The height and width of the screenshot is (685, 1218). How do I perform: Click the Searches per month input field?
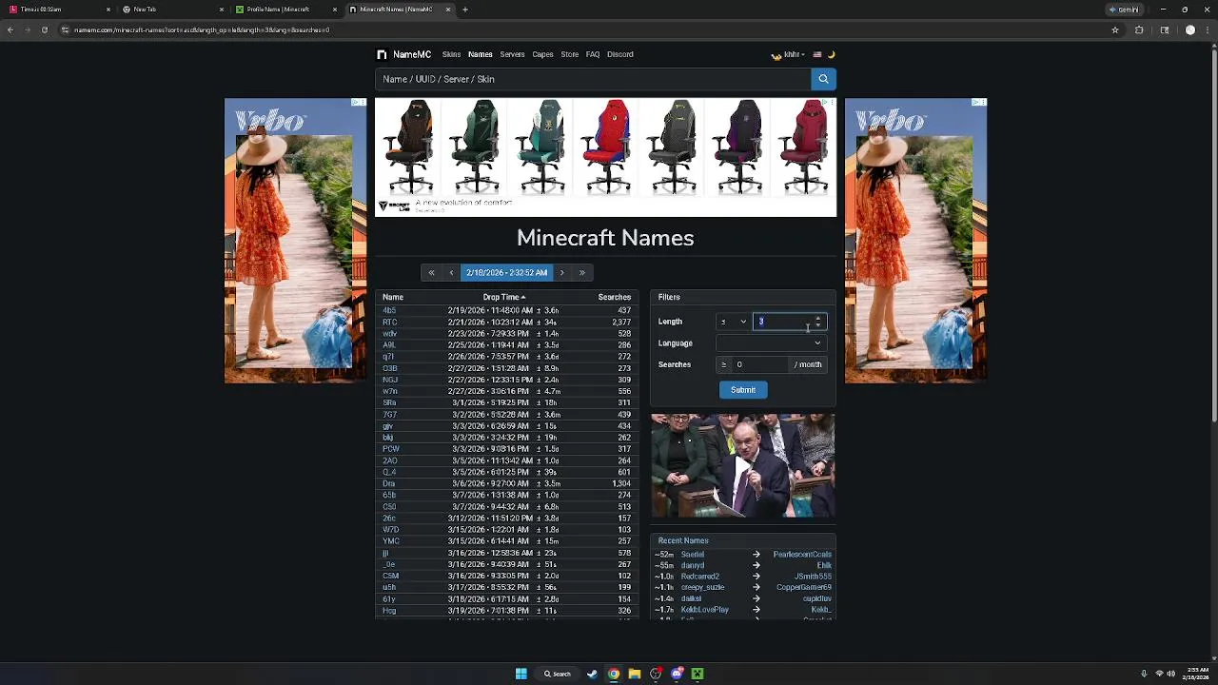(761, 364)
